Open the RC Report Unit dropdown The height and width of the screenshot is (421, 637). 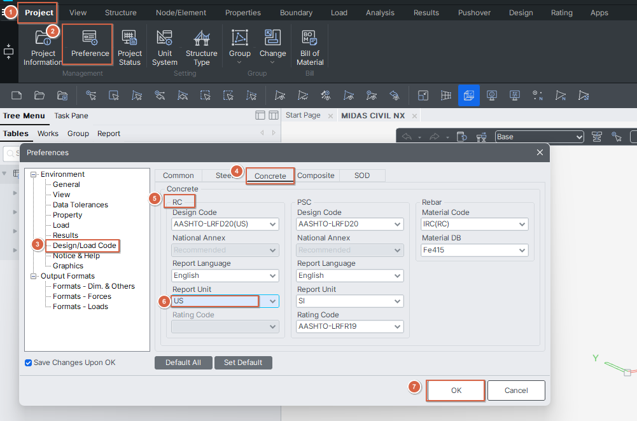click(x=225, y=301)
